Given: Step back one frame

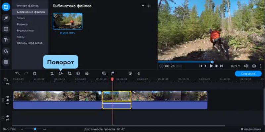Looking at the screenshot, I should click(206, 66).
